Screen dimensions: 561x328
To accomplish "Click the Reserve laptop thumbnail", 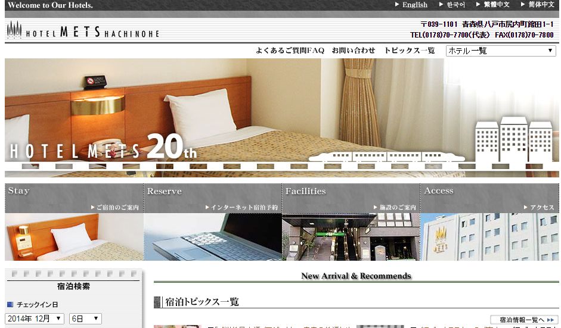I will coord(212,237).
